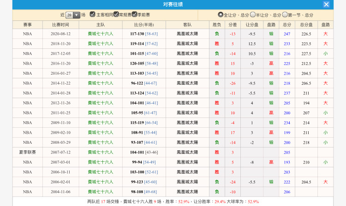This screenshot has width=346, height=206.
Task: Click half-time score [44-67]
Action: click(150, 83)
